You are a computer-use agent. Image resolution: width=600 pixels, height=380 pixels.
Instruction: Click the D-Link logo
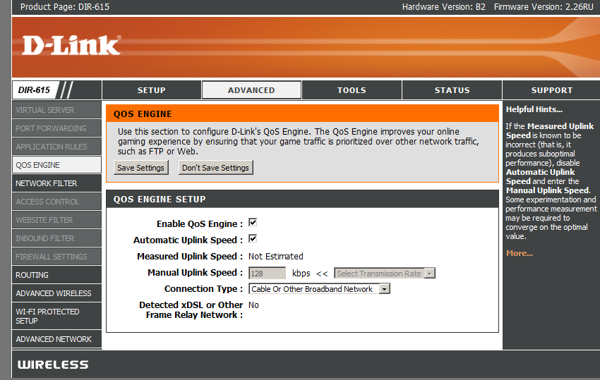(x=71, y=46)
